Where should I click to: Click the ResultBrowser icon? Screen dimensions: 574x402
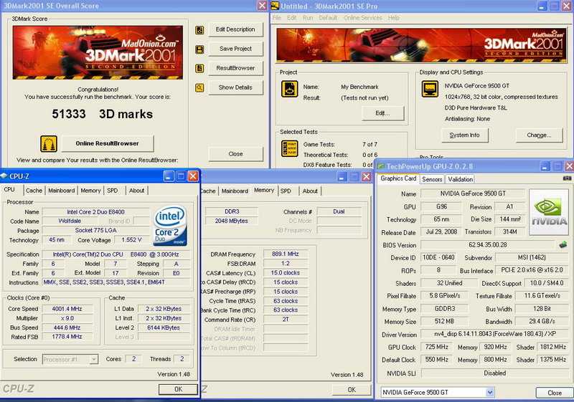pyautogui.click(x=199, y=68)
